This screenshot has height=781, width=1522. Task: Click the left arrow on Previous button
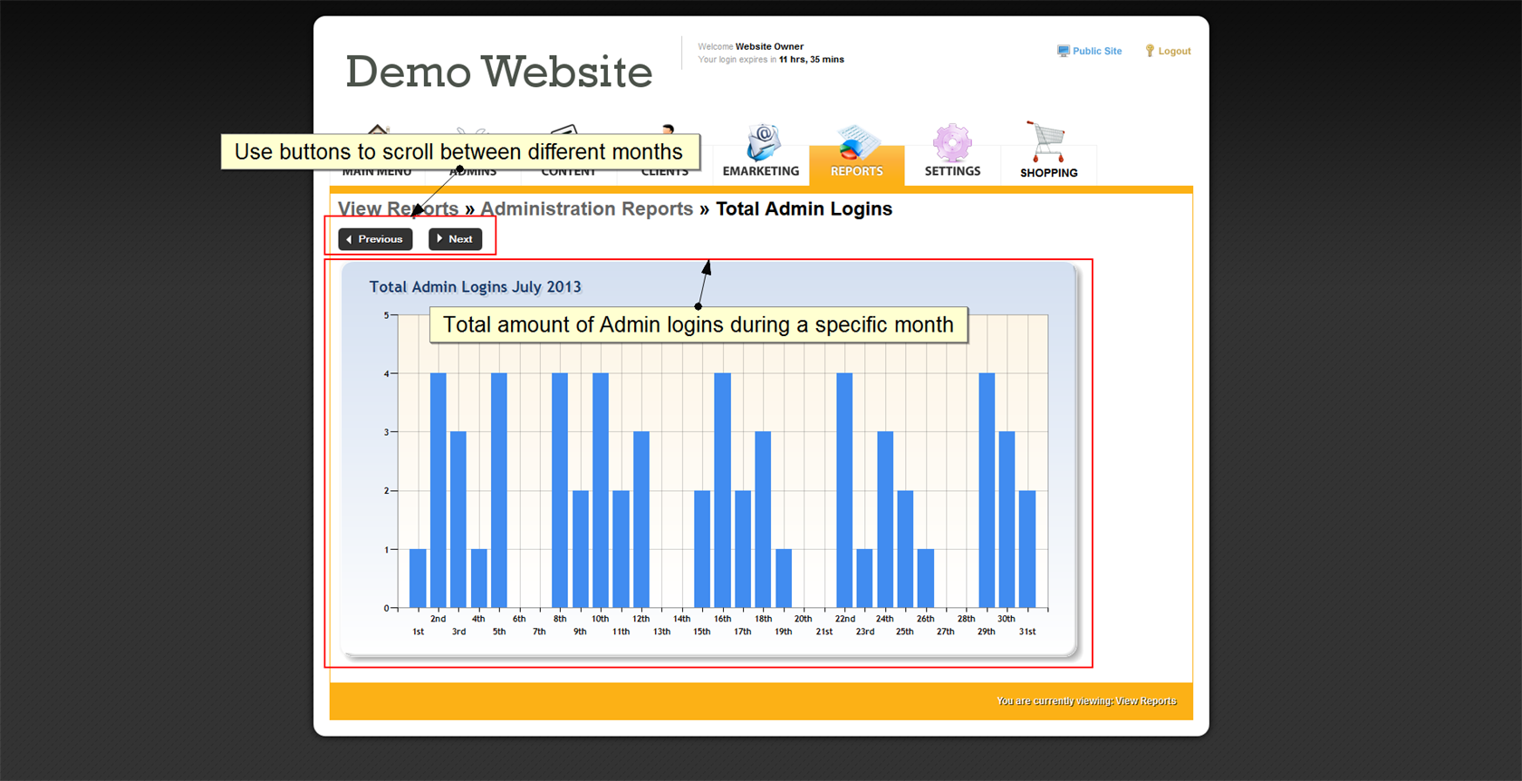point(349,239)
